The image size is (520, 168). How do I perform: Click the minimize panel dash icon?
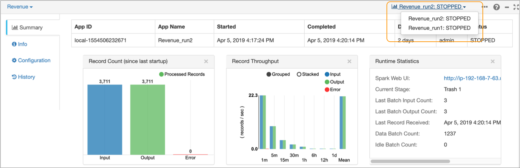click(x=507, y=7)
